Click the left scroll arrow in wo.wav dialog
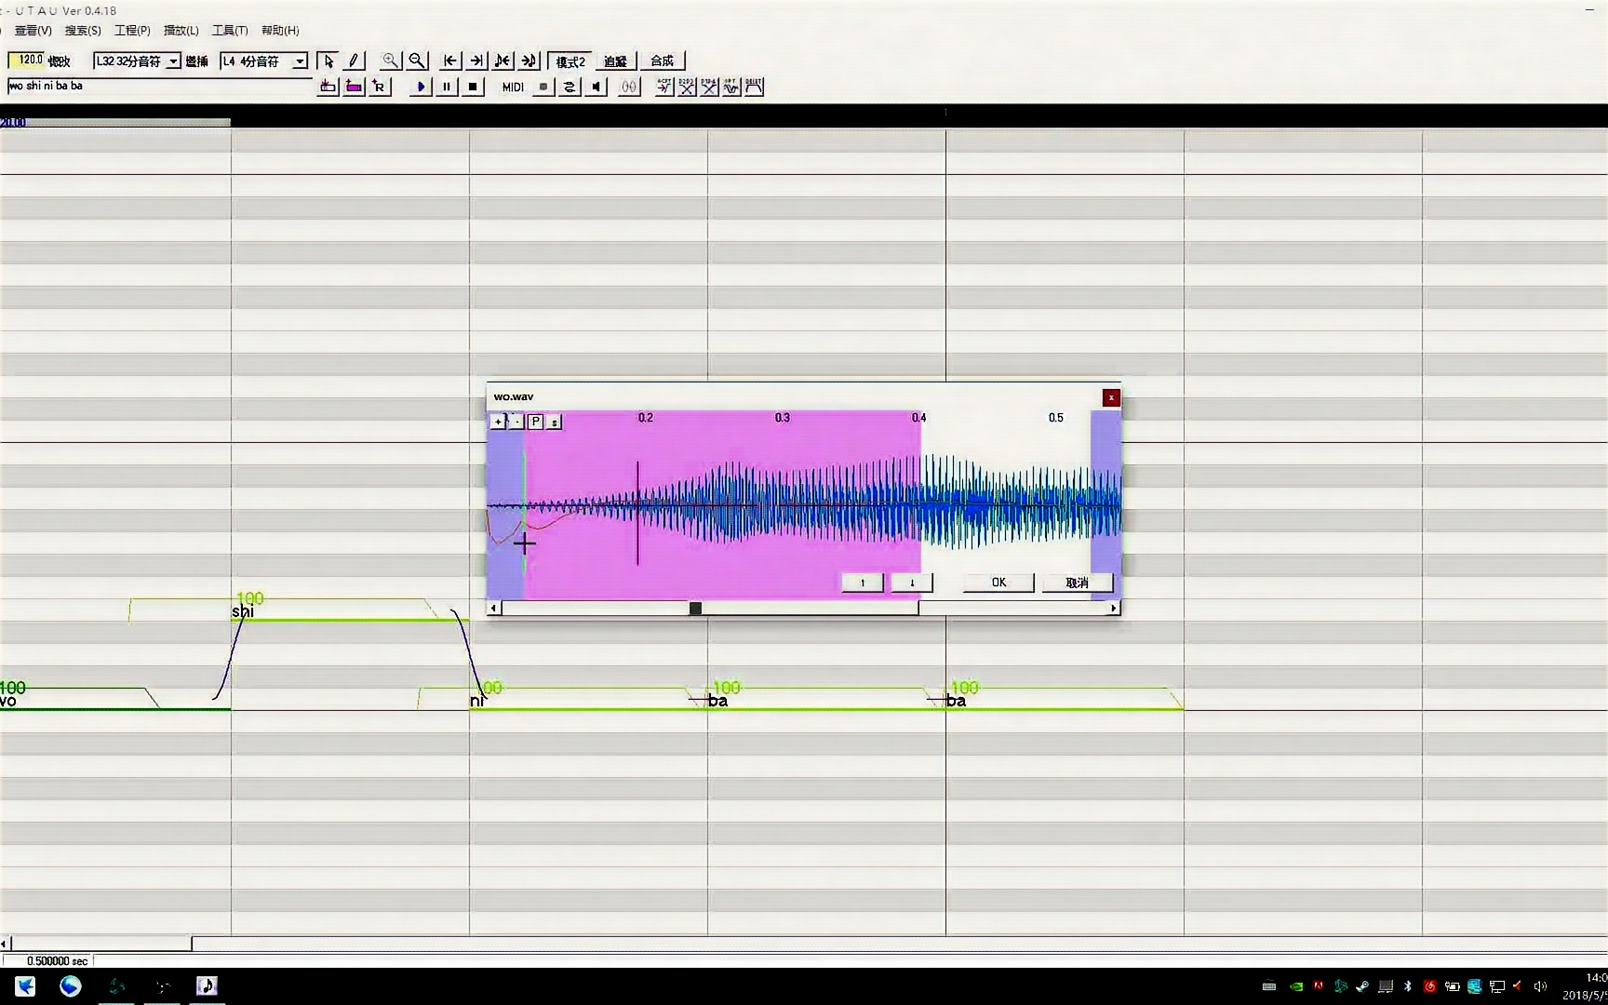Viewport: 1608px width, 1005px height. click(x=494, y=609)
